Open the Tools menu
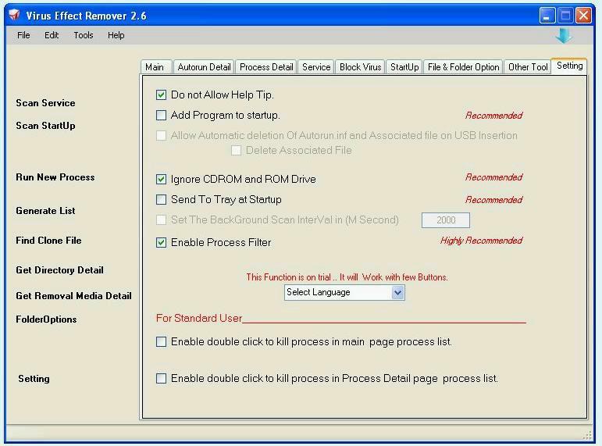 point(84,35)
